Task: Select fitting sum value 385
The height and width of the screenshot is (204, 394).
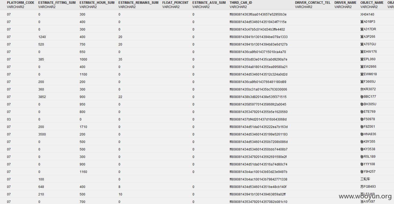Action: pyautogui.click(x=41, y=59)
